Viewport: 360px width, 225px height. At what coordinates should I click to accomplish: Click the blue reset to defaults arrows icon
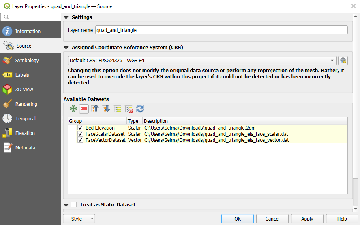(x=140, y=109)
